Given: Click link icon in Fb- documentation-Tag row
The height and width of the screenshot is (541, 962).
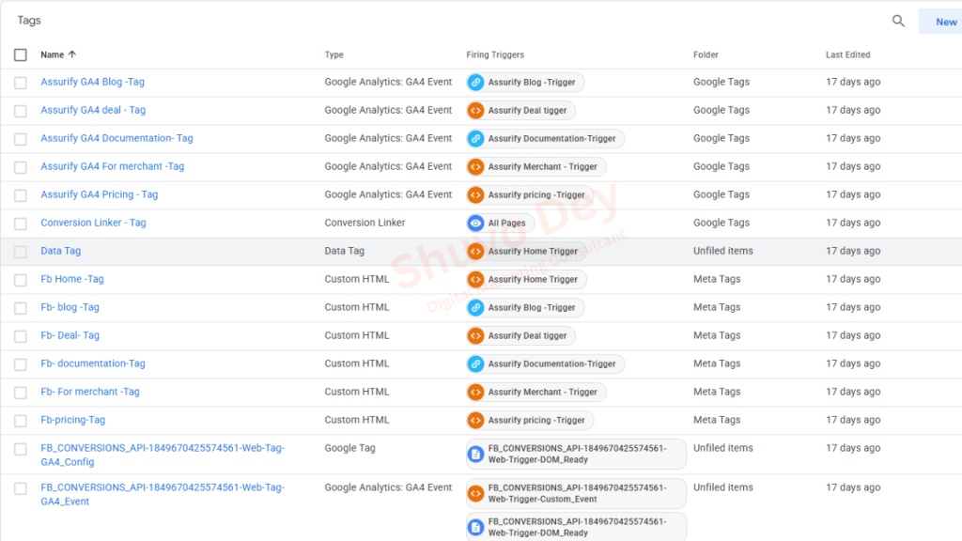Looking at the screenshot, I should (x=475, y=364).
